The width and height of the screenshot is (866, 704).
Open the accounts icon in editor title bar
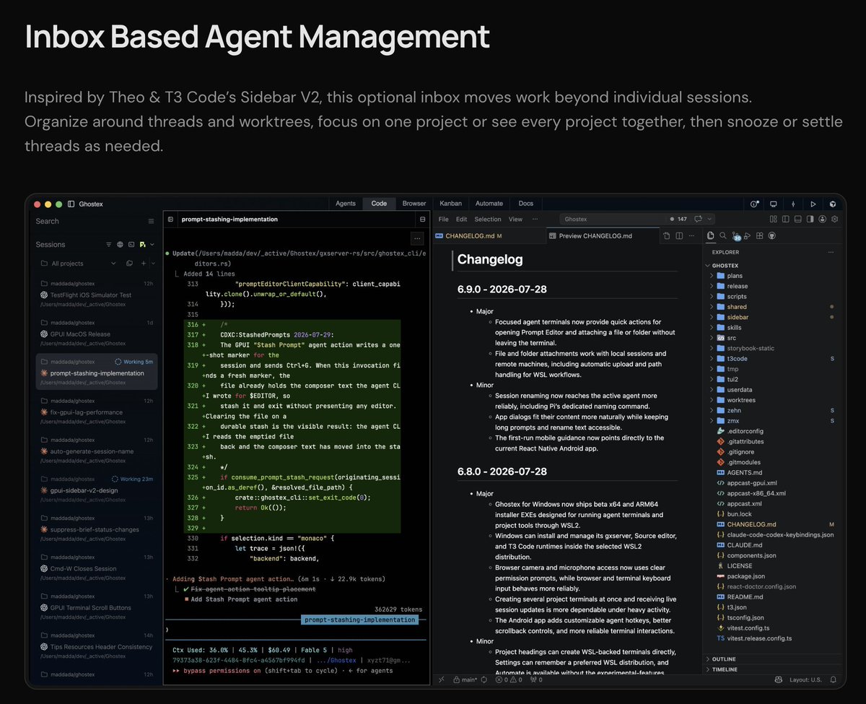[823, 219]
